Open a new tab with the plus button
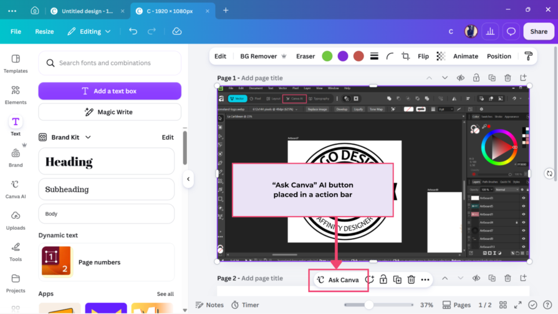The height and width of the screenshot is (314, 558). pyautogui.click(x=226, y=11)
